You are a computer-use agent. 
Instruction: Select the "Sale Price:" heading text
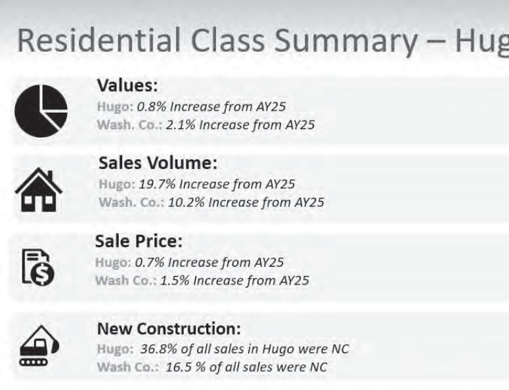139,241
